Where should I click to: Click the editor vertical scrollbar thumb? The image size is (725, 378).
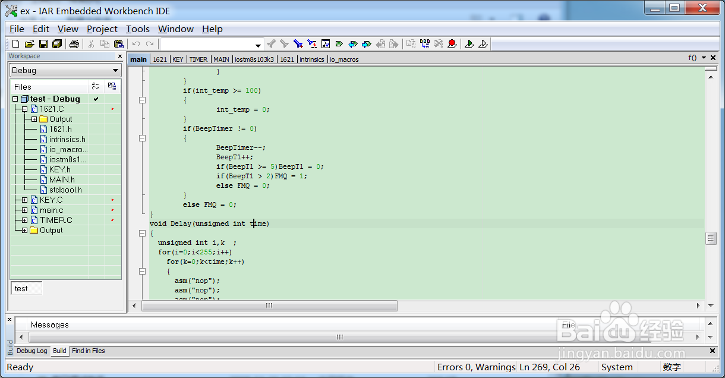(x=711, y=238)
